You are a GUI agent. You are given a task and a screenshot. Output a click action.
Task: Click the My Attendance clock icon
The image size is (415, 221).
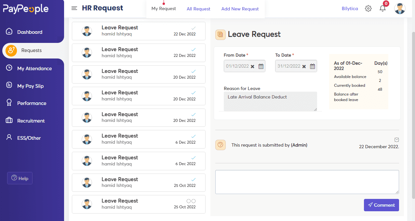click(x=9, y=68)
